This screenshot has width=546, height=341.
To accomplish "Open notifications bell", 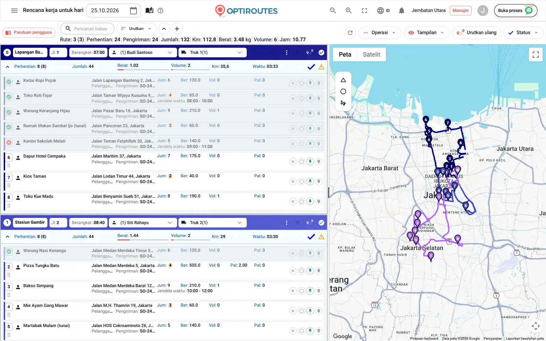I will pos(402,11).
